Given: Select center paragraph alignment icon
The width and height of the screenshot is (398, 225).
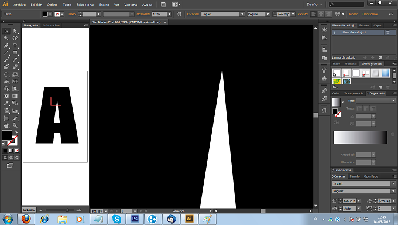Looking at the screenshot, I should tap(321, 14).
